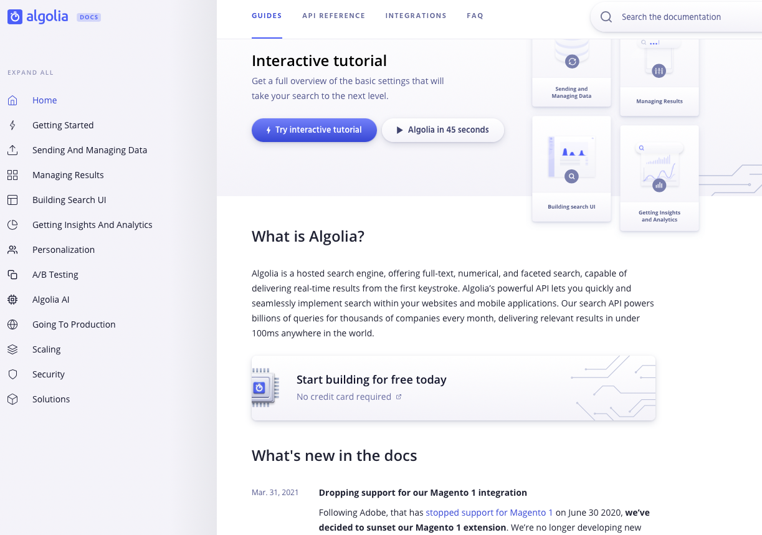Open Sending And Managing Data section

90,150
